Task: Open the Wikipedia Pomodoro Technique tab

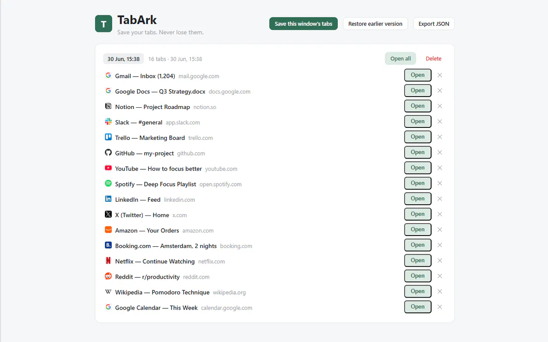Action: pyautogui.click(x=418, y=292)
